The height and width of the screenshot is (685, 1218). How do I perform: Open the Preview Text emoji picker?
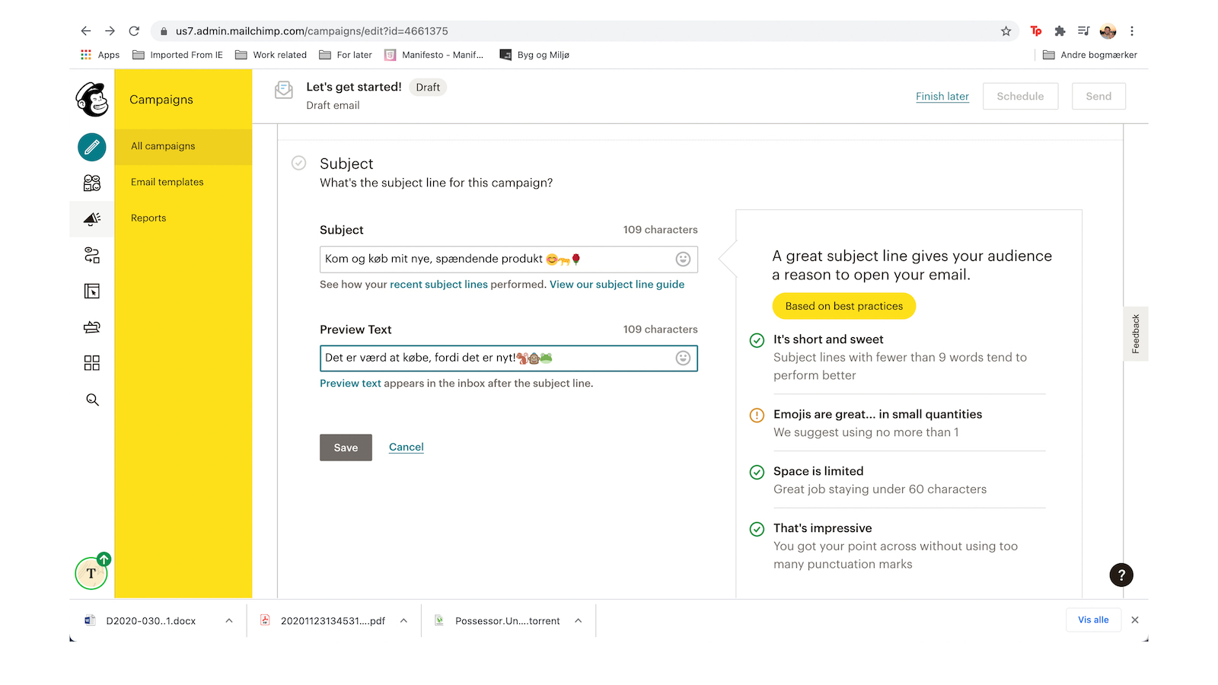pos(683,358)
